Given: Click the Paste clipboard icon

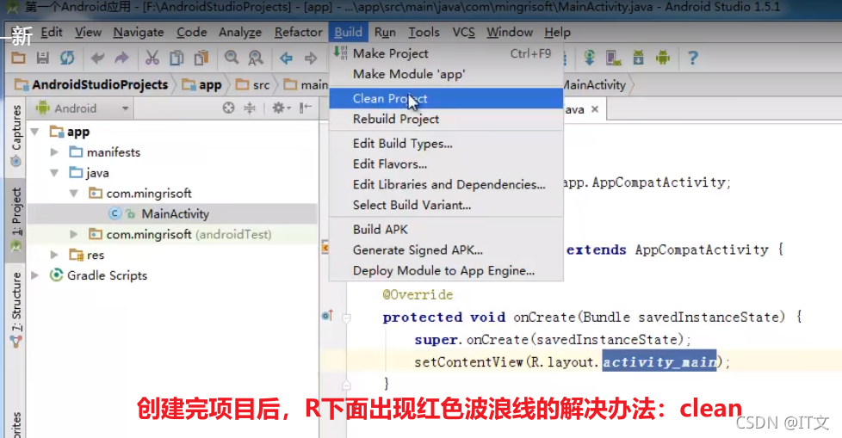Looking at the screenshot, I should (x=201, y=58).
